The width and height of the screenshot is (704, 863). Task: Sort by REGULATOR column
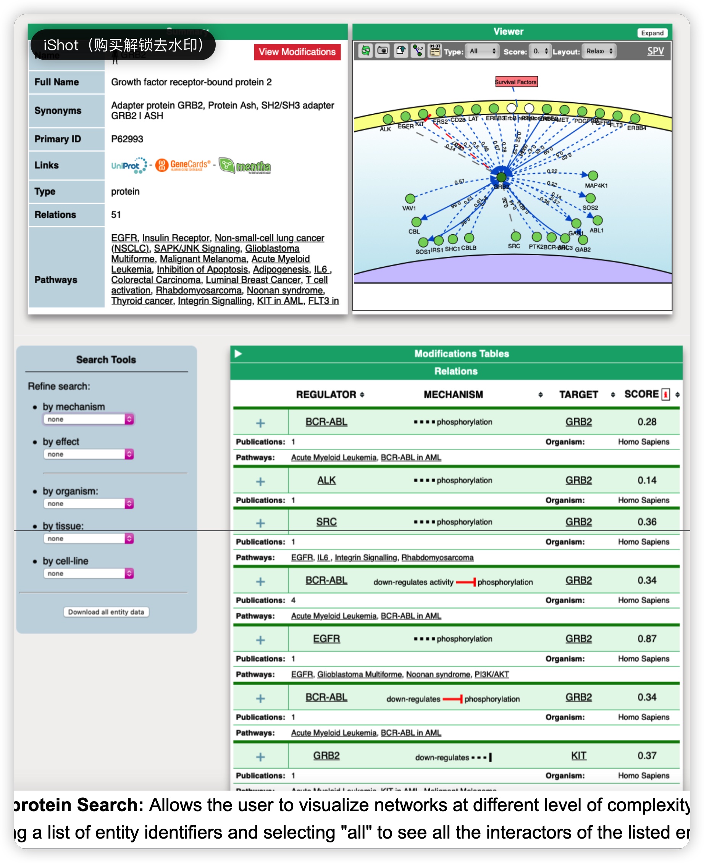[362, 394]
